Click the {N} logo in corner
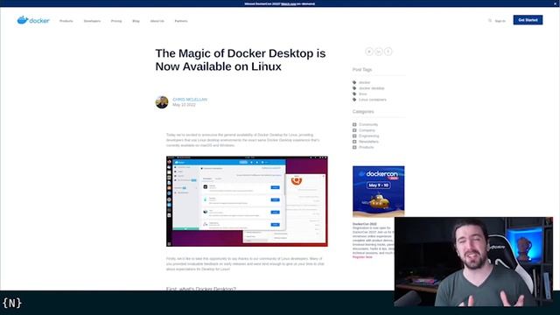The height and width of the screenshot is (315, 560). point(12,304)
